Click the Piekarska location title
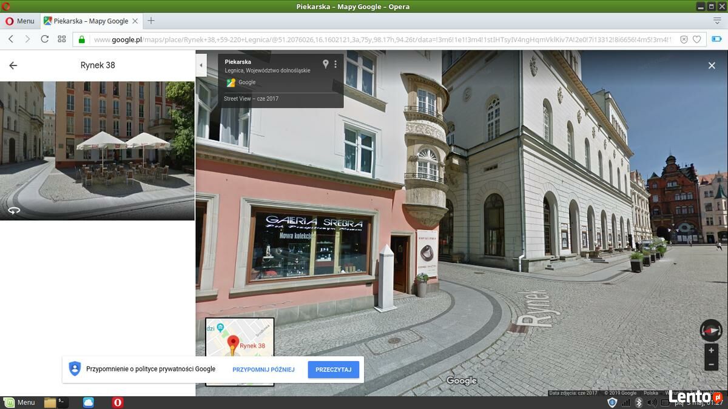 (x=238, y=62)
